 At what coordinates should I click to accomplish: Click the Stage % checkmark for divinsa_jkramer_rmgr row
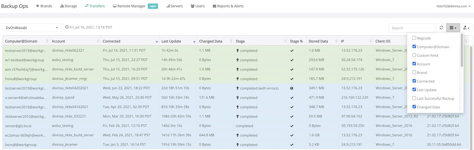pos(292,79)
